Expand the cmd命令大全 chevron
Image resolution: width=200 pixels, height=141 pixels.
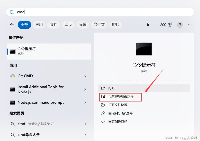click(x=85, y=135)
